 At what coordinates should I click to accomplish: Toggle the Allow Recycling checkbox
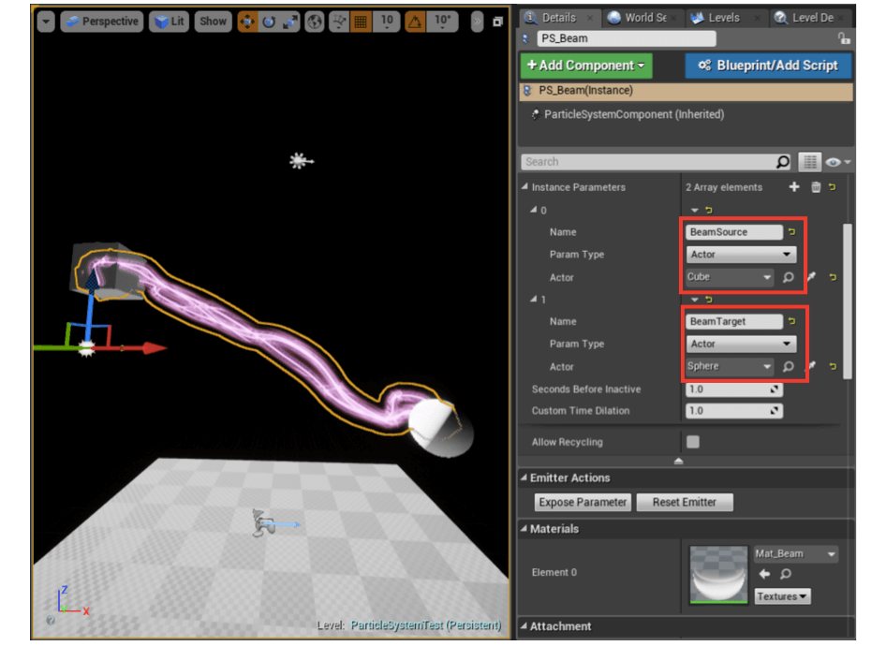pos(693,442)
